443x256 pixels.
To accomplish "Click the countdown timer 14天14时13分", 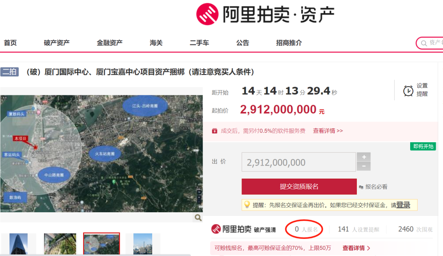I will [289, 91].
